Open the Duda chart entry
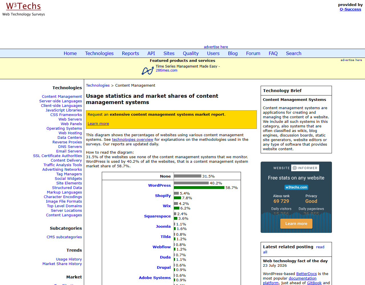 click(165, 257)
